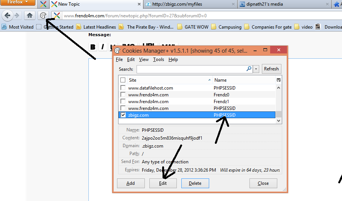Focus the Firefox address bar URL

(202, 16)
